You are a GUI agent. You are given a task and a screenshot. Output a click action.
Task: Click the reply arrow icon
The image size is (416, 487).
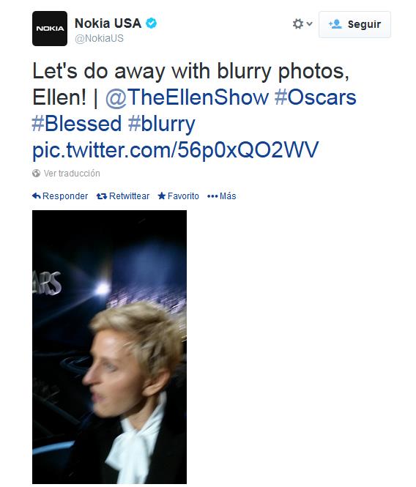[x=37, y=196]
